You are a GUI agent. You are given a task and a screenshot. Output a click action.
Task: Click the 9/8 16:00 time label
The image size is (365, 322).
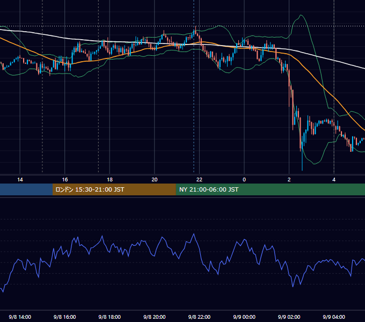65,317
